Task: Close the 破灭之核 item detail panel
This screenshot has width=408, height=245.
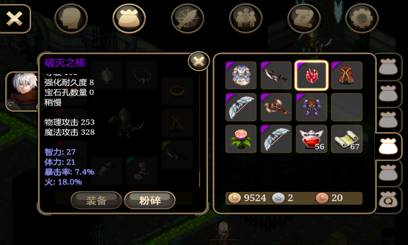Action: coord(199,61)
